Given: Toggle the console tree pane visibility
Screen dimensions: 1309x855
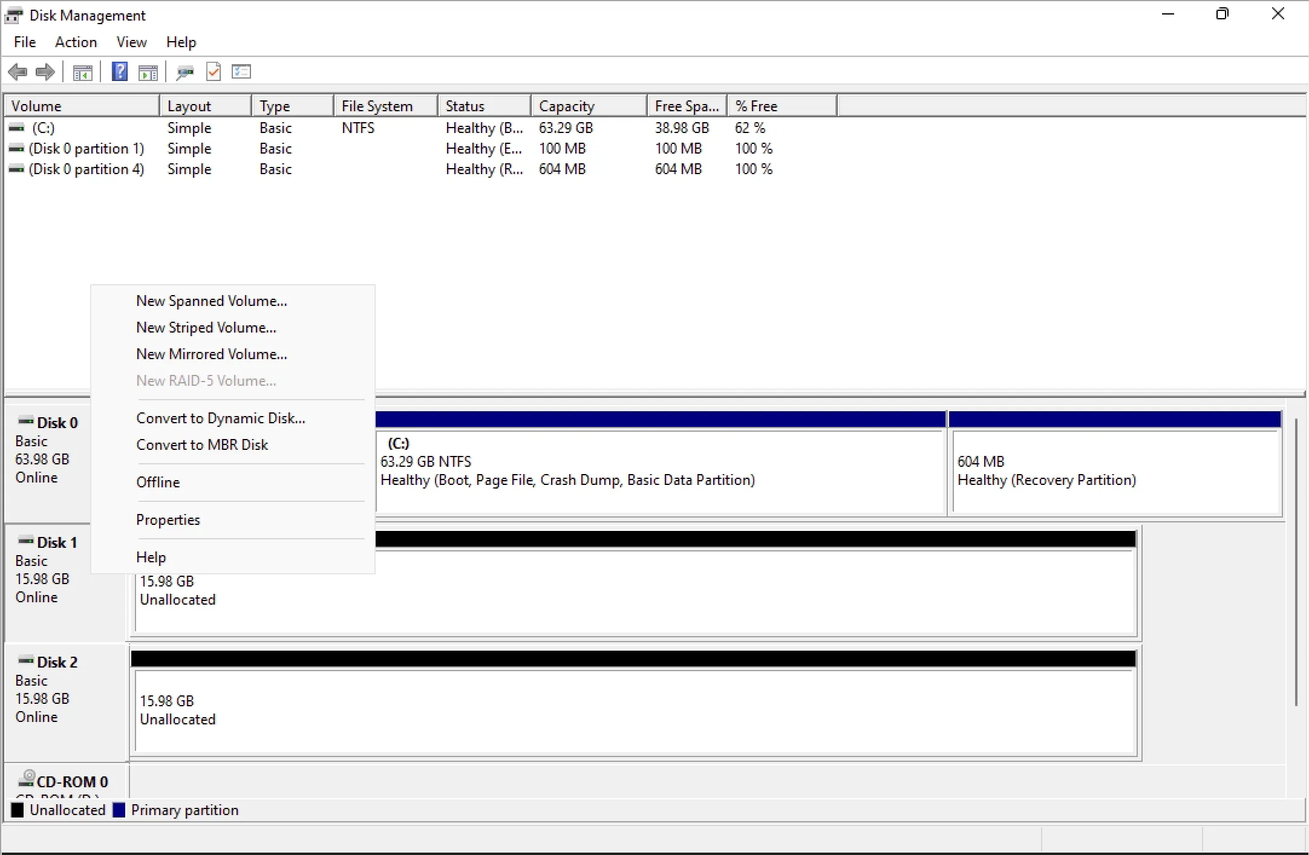Looking at the screenshot, I should pyautogui.click(x=83, y=71).
